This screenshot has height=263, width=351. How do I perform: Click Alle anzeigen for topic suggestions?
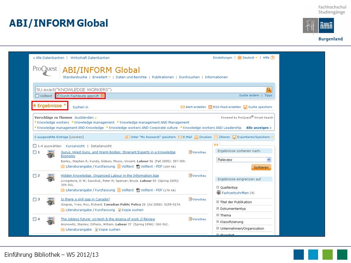(x=259, y=128)
